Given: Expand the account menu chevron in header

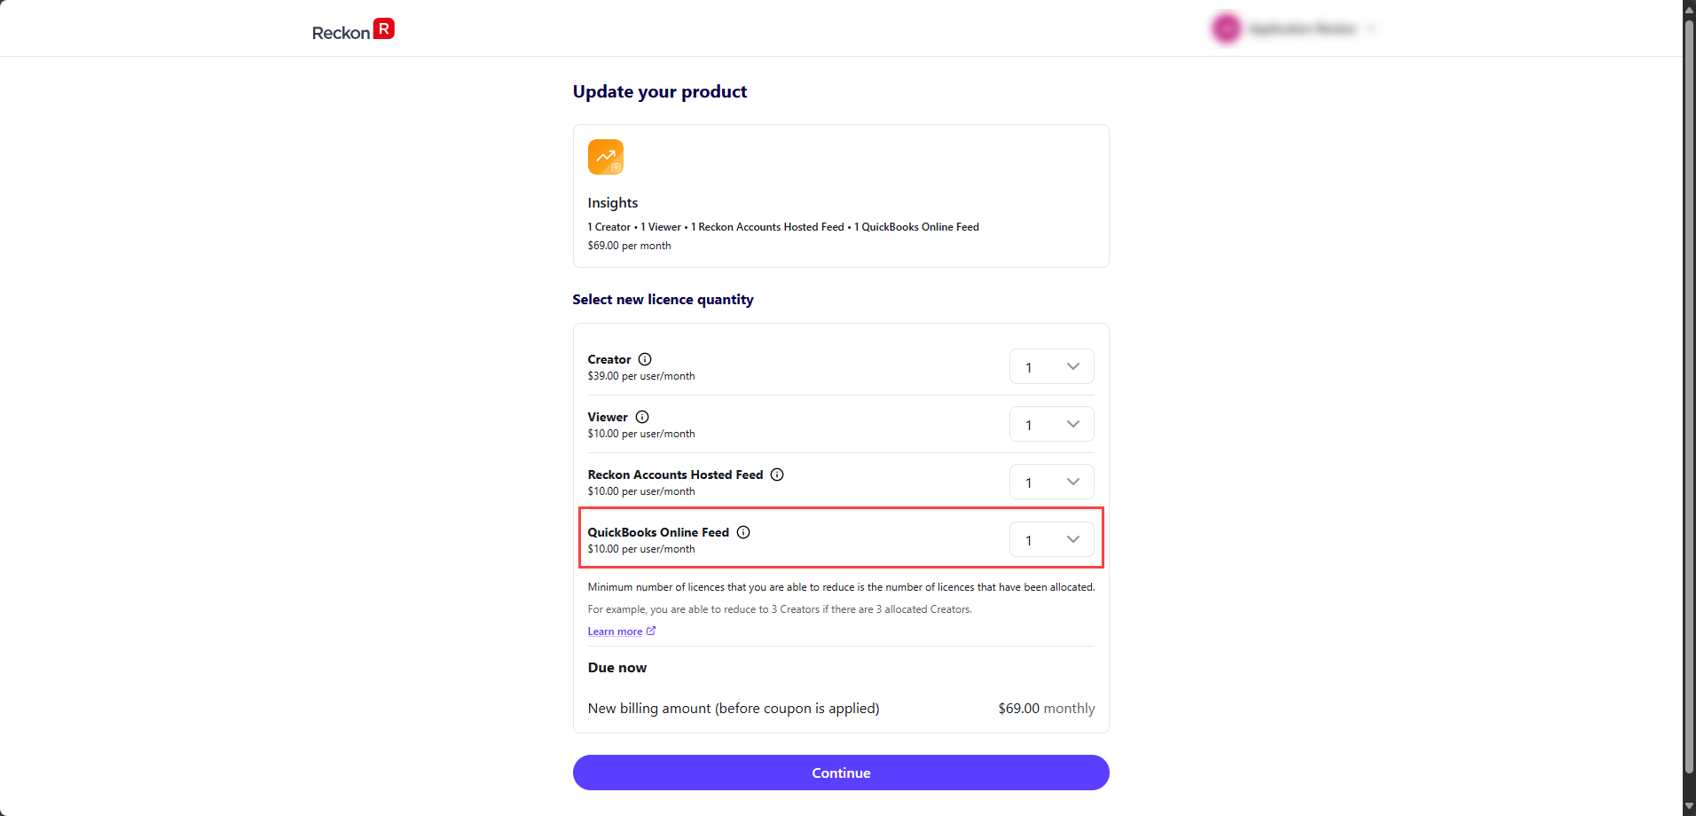Looking at the screenshot, I should click(x=1370, y=29).
